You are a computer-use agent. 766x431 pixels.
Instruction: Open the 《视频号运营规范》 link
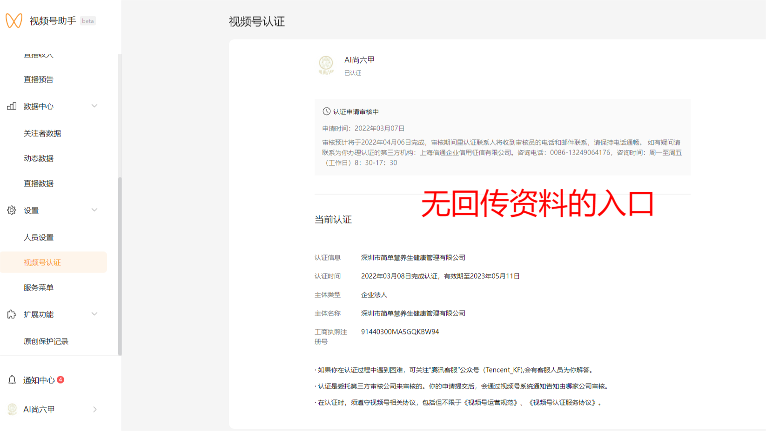492,403
